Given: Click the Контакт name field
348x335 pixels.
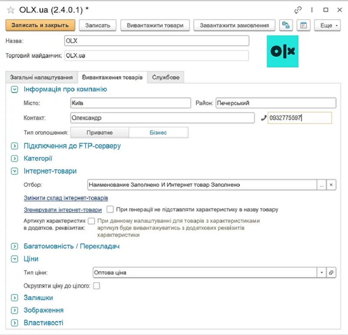Looking at the screenshot, I should click(x=162, y=118).
